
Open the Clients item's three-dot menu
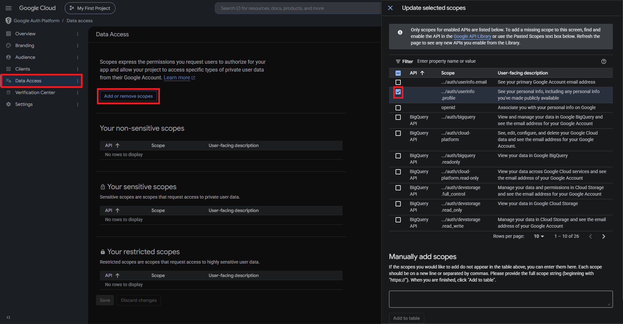pyautogui.click(x=78, y=69)
